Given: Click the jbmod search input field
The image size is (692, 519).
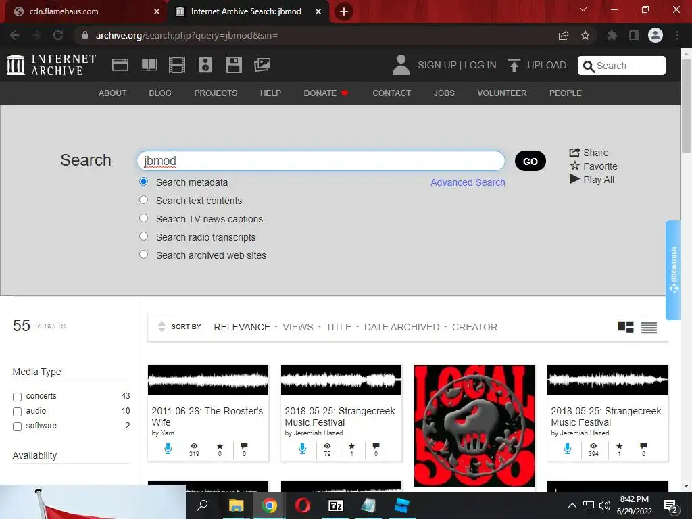Looking at the screenshot, I should click(321, 161).
